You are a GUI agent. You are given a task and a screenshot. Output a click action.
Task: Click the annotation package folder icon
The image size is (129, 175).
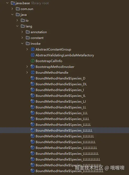point(28,32)
